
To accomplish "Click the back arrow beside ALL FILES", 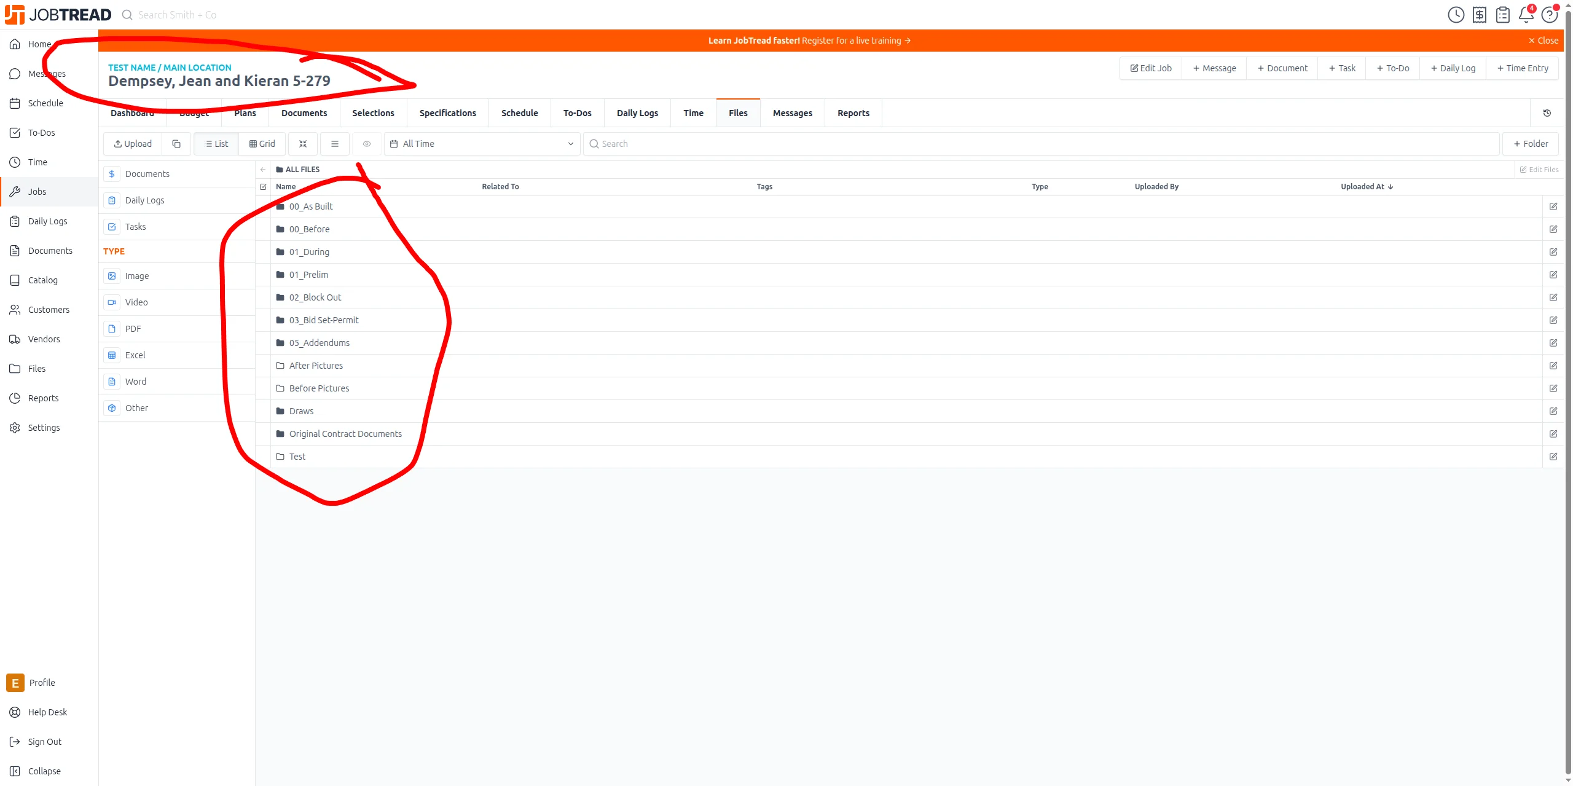I will pyautogui.click(x=263, y=170).
